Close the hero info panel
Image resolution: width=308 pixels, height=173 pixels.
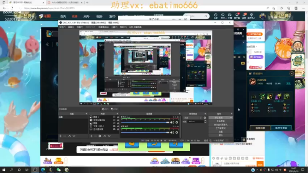point(291,73)
